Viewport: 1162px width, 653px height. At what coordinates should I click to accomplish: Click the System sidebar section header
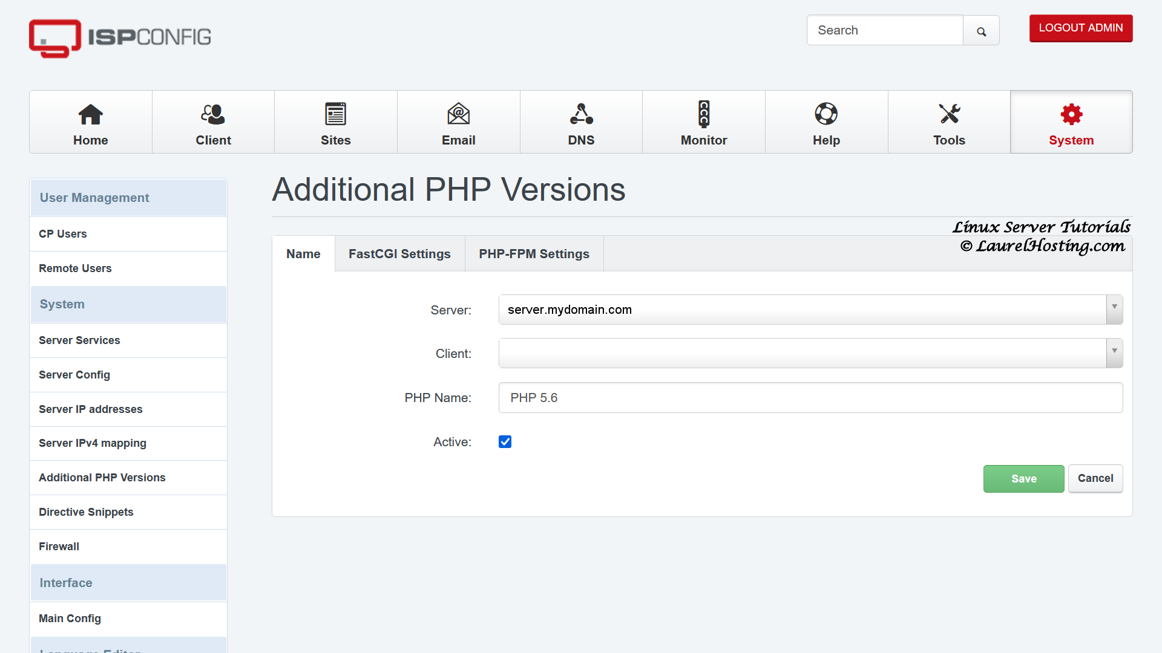pyautogui.click(x=128, y=304)
